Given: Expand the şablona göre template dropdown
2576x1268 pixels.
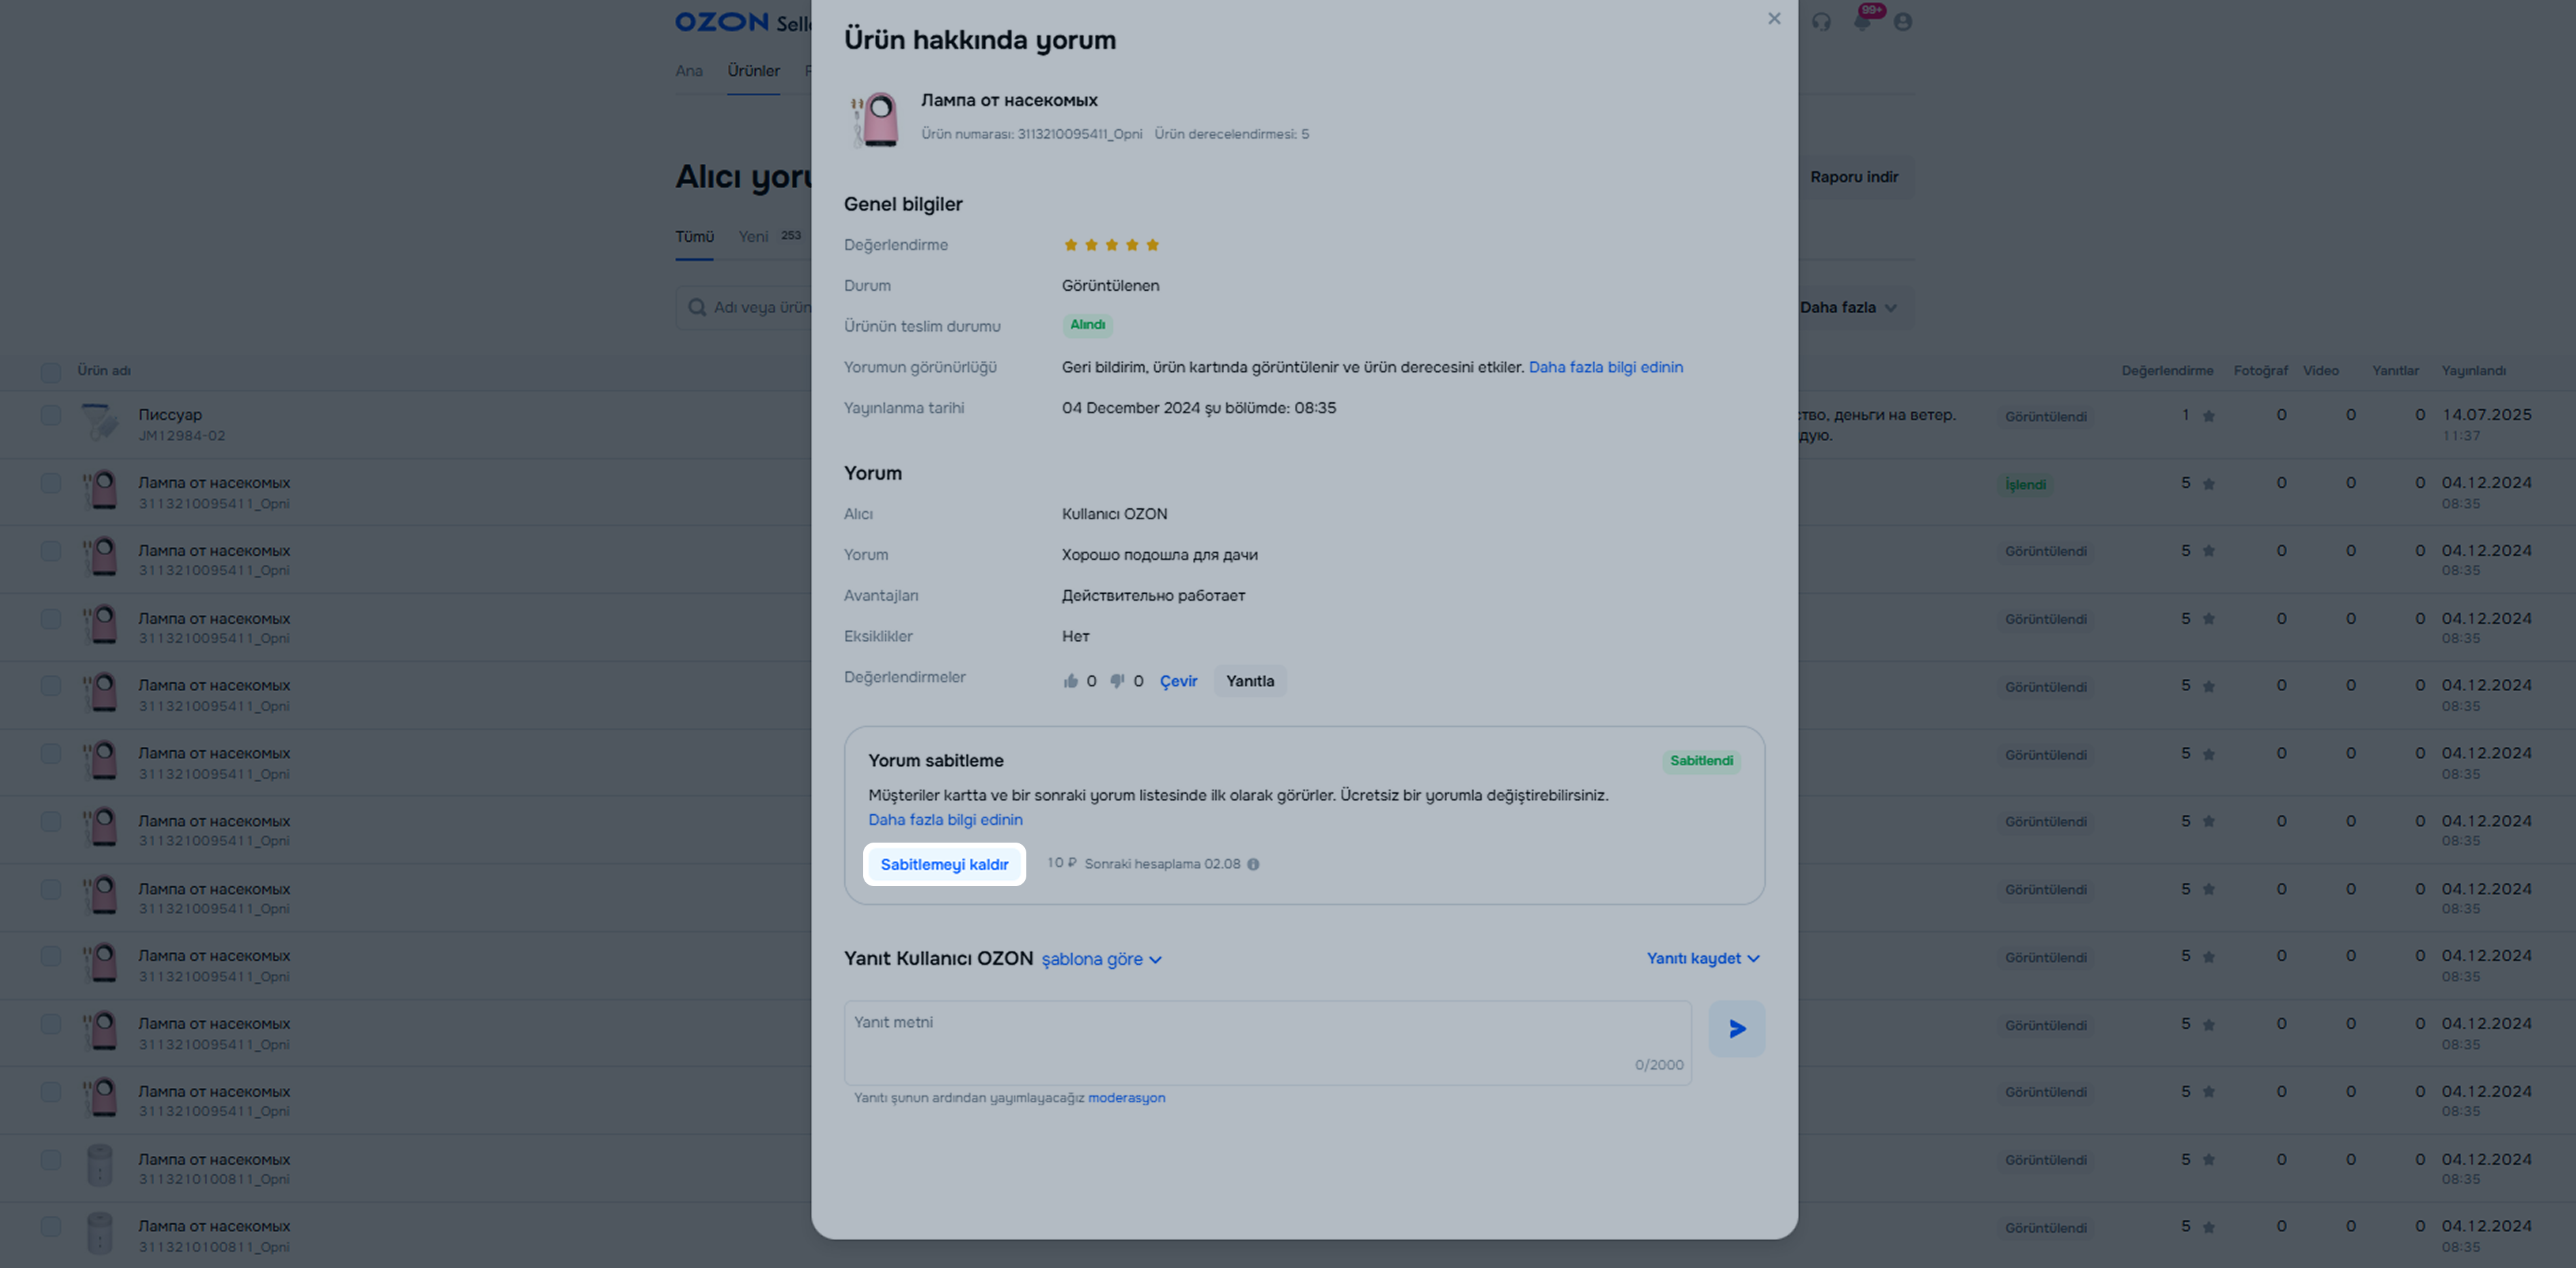Looking at the screenshot, I should click(1101, 959).
